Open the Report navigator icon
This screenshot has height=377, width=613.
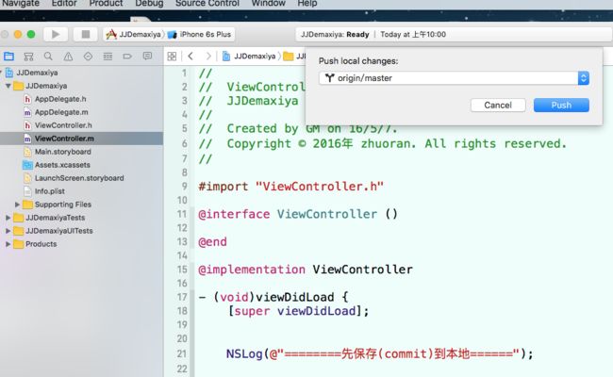point(147,57)
